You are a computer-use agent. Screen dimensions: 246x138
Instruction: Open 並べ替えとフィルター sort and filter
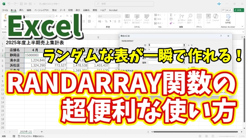tap(182, 19)
